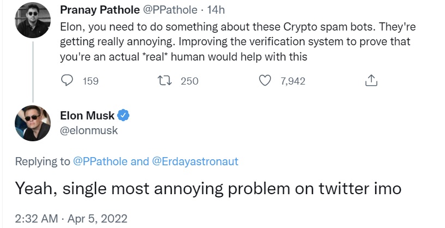This screenshot has height=228, width=445.
Task: Click the 7,942 likes count
Action: [x=292, y=81]
